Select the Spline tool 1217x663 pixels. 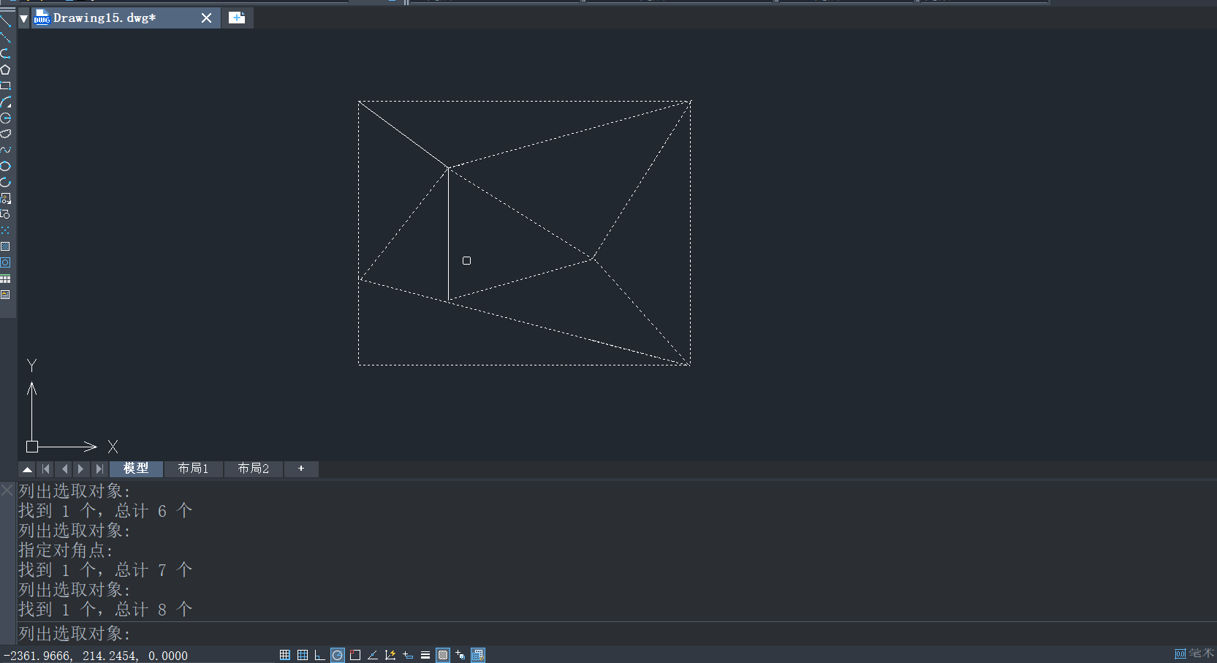[x=5, y=150]
